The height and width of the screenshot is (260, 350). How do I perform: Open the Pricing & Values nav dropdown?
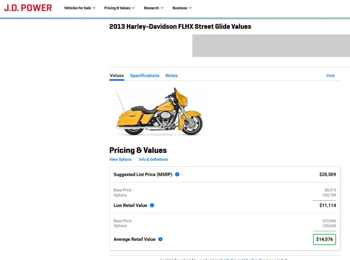pos(119,8)
